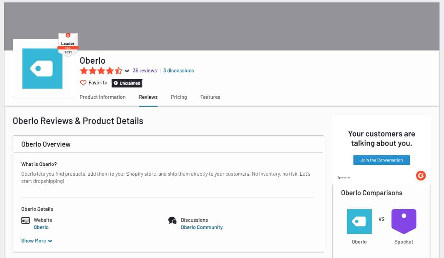Open the Features tab
Screen dimensions: 444x258
(x=210, y=97)
